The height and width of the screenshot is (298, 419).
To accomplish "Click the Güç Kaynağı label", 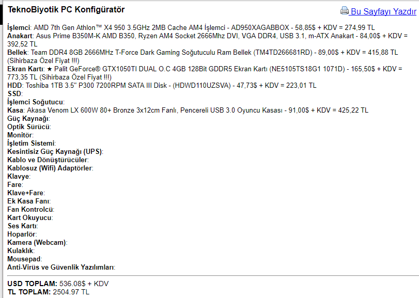I will tap(28, 119).
